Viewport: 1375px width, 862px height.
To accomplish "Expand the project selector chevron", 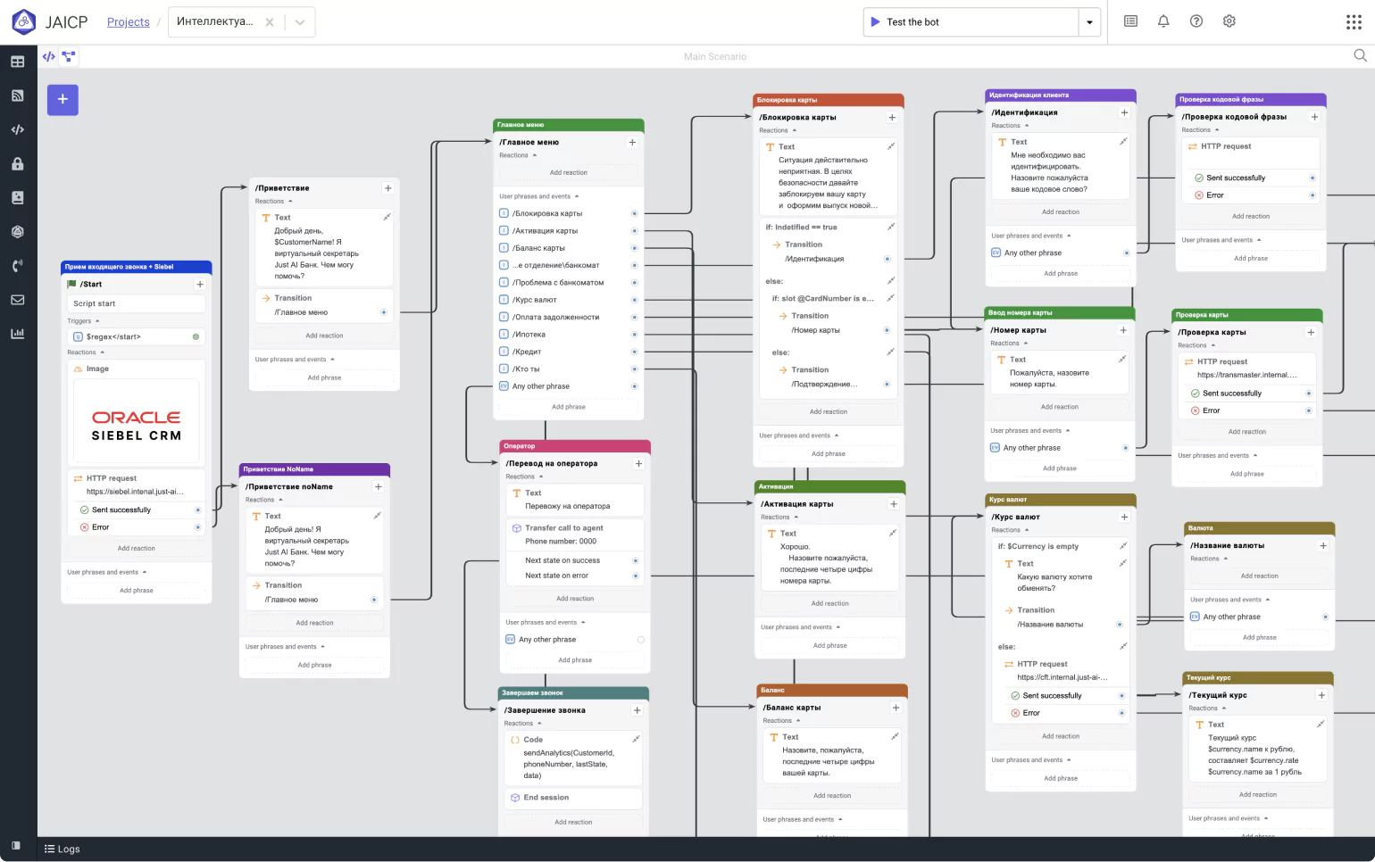I will click(300, 22).
